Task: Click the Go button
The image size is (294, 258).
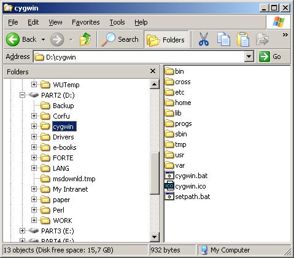Action: pos(270,57)
